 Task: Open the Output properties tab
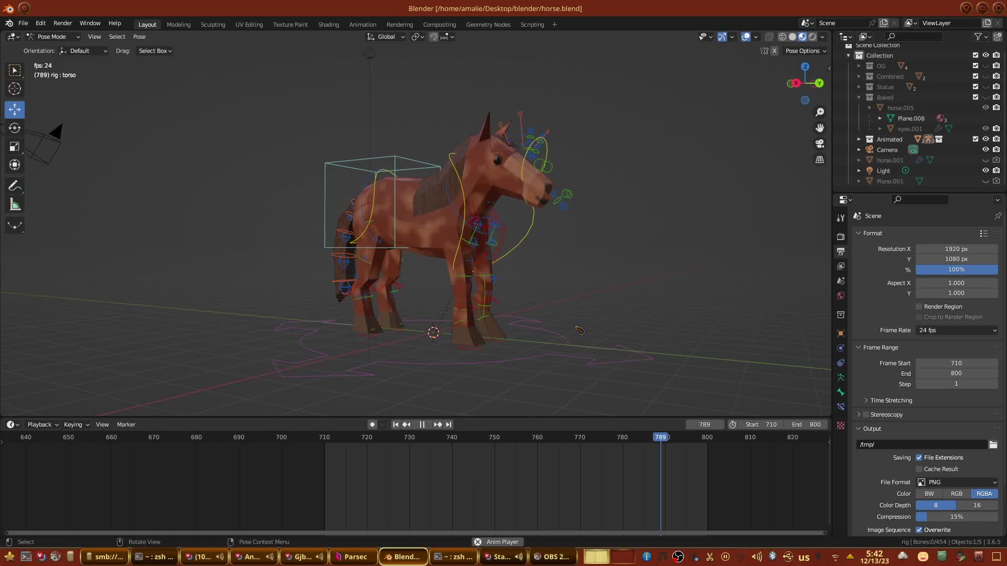click(x=841, y=252)
